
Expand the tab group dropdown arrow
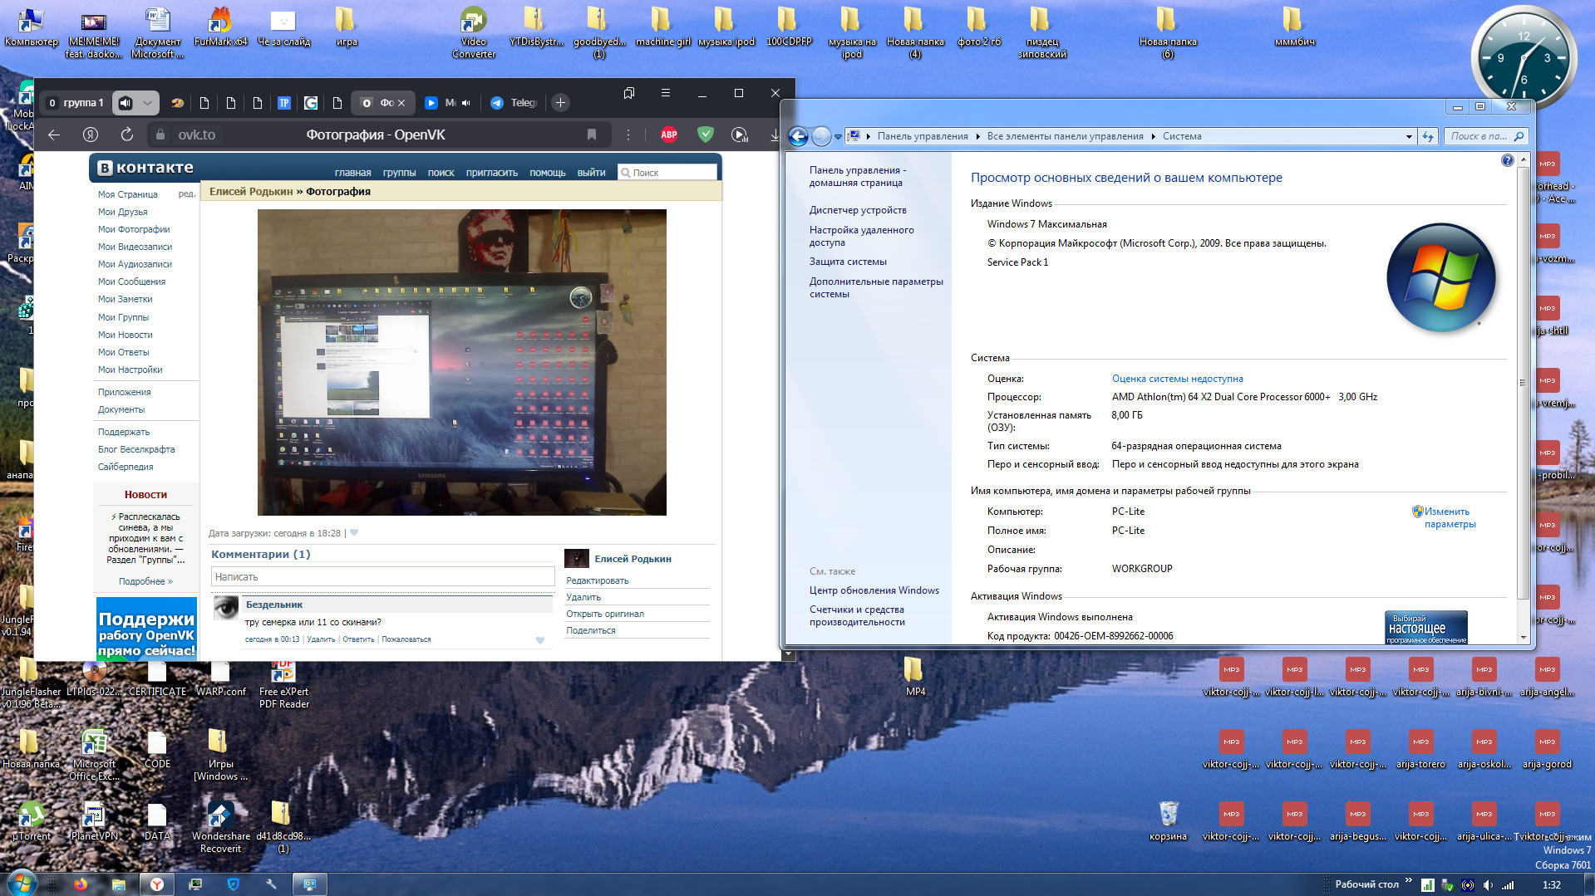[x=147, y=103]
